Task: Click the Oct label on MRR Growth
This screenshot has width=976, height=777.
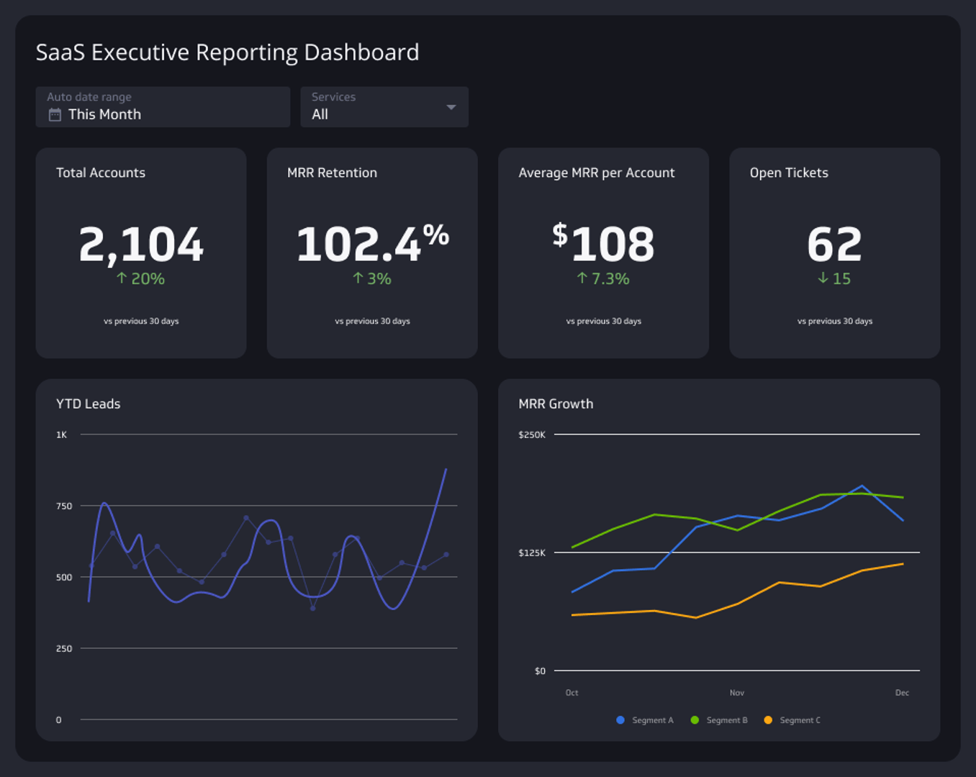Action: click(x=571, y=693)
